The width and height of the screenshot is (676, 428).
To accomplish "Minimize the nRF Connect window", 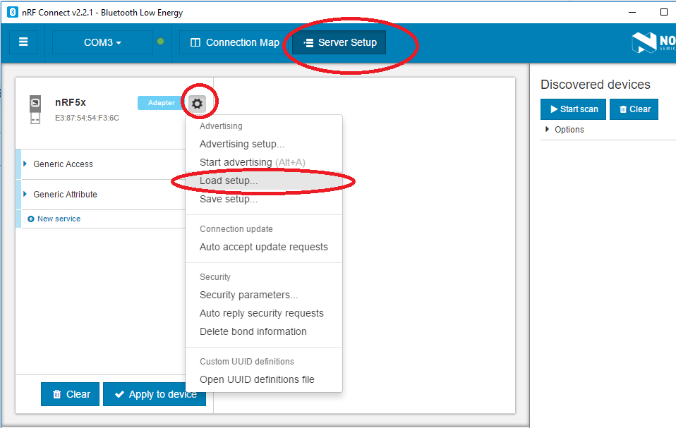I will click(632, 12).
